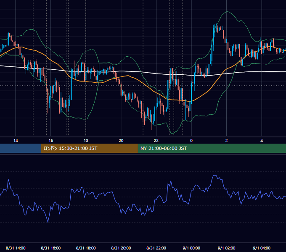
Task: Click the 8/31 22:00 time label
Action: click(156, 248)
